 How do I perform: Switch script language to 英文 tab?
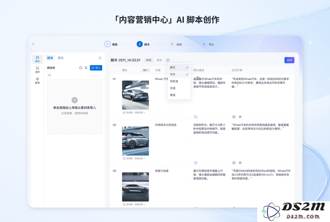point(159,60)
